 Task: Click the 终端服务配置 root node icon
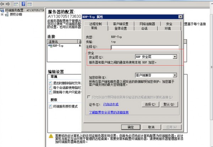coord(2,10)
